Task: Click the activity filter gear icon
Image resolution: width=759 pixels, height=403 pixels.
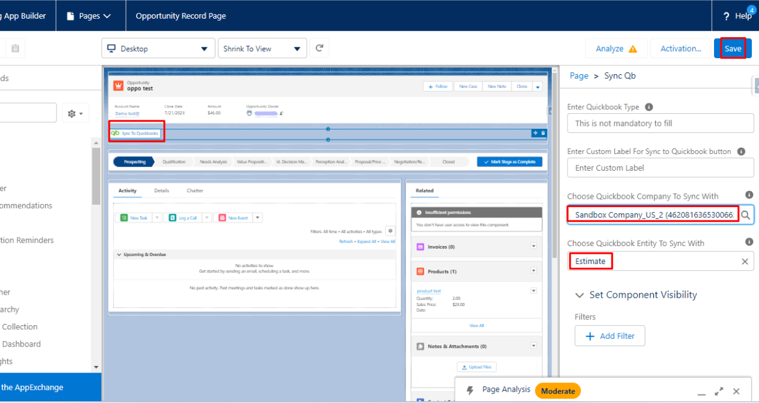Action: pyautogui.click(x=390, y=231)
